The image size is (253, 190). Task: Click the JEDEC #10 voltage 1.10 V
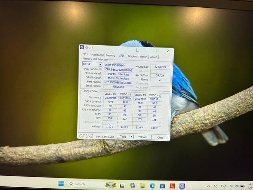coord(154,128)
